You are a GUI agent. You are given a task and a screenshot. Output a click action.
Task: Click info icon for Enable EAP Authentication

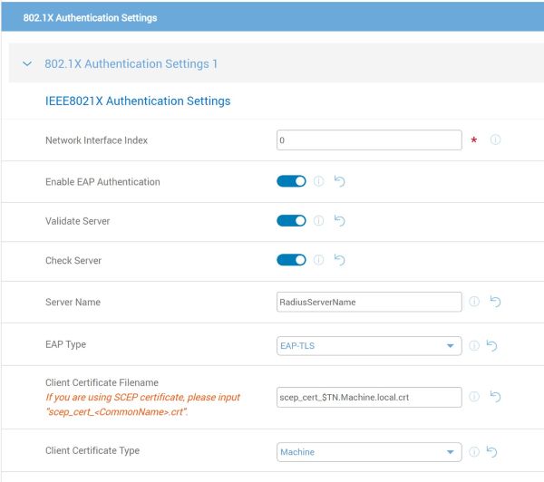319,181
